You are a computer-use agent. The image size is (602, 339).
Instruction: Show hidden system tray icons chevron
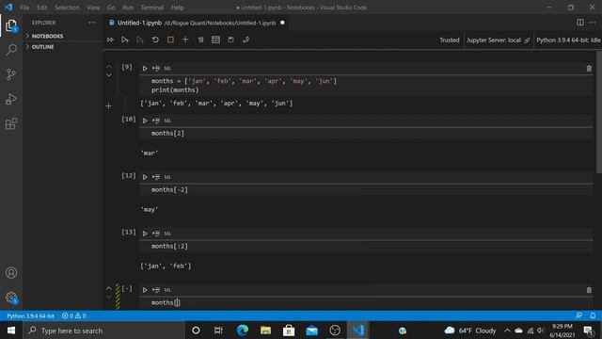coord(507,331)
